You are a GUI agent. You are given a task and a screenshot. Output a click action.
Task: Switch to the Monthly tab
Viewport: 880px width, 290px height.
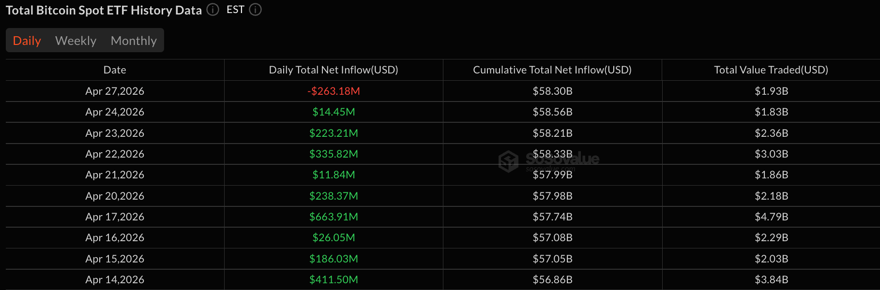tap(133, 41)
